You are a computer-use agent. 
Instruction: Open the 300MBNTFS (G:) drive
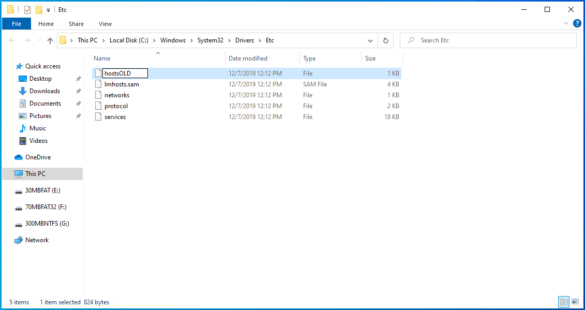pos(47,224)
